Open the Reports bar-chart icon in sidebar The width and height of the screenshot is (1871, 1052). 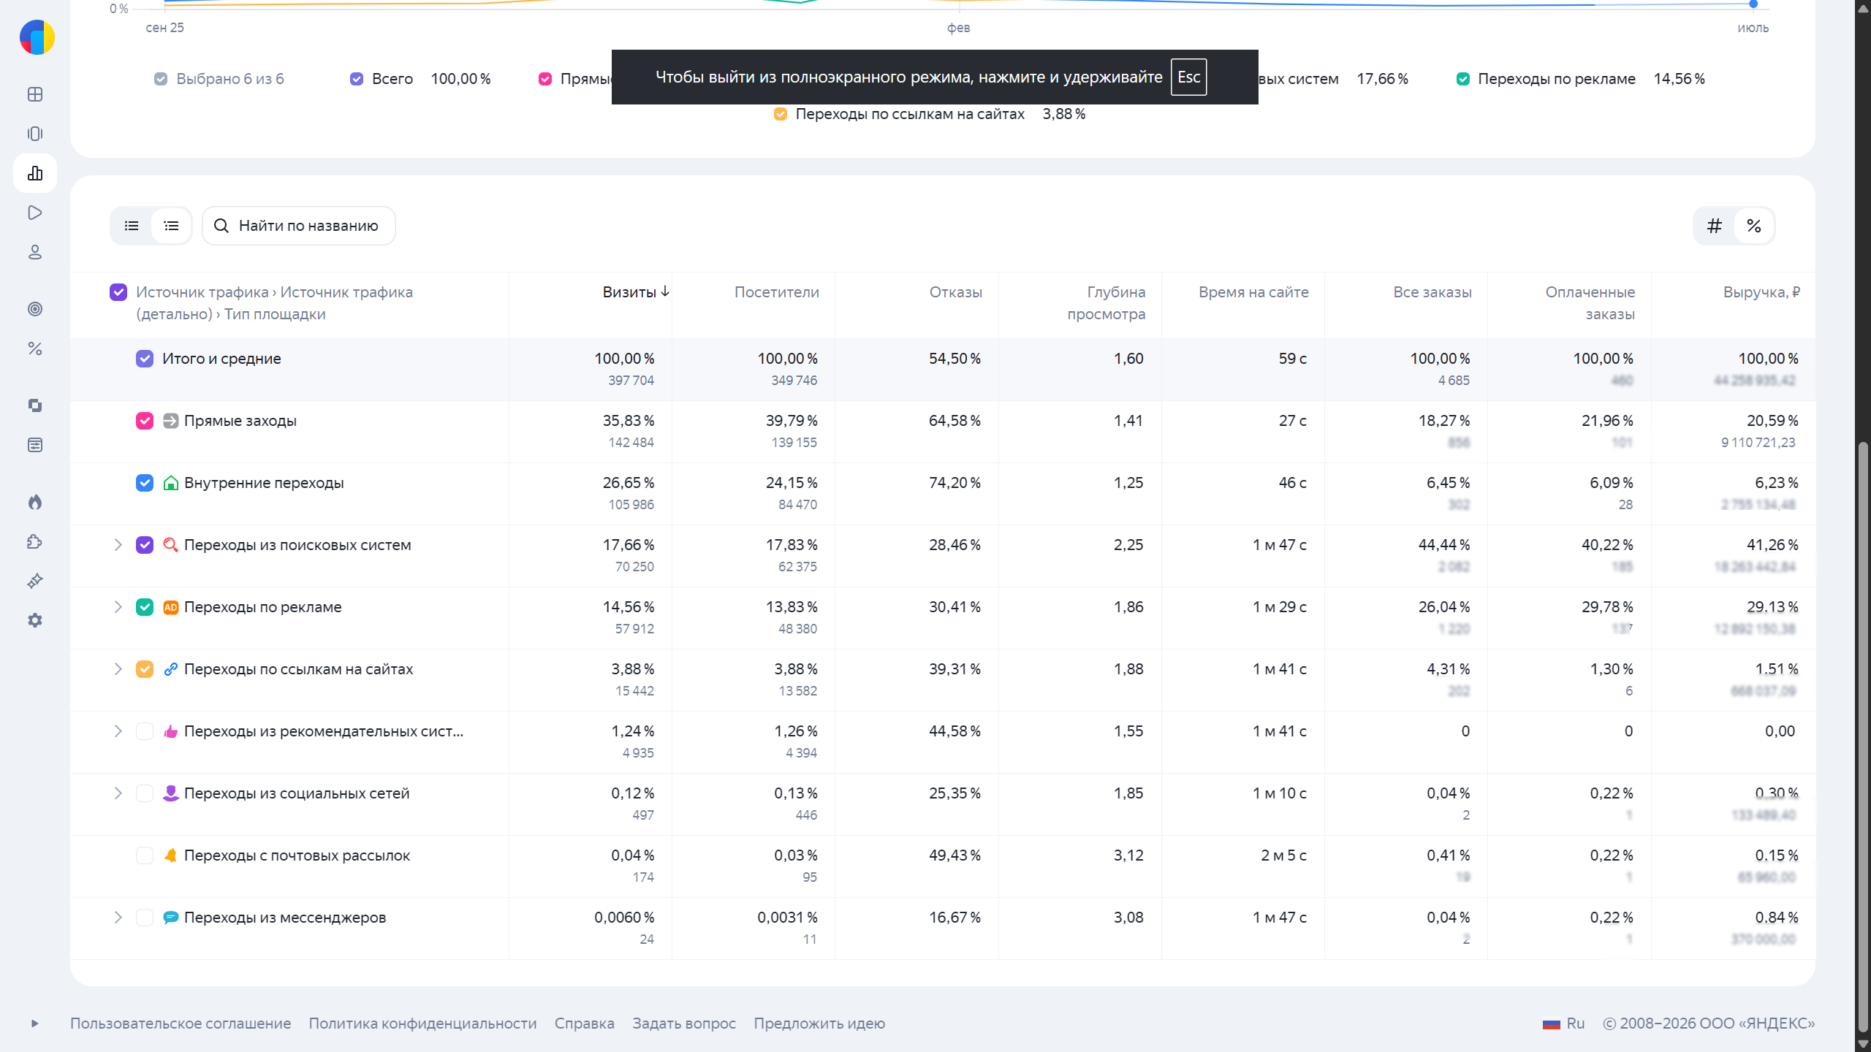35,173
